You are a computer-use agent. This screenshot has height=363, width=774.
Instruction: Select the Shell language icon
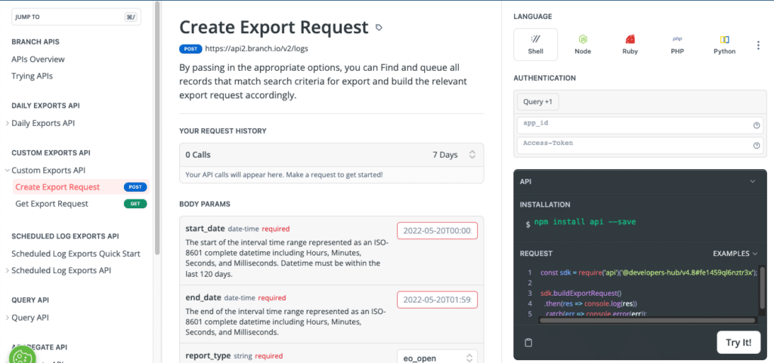click(x=536, y=45)
